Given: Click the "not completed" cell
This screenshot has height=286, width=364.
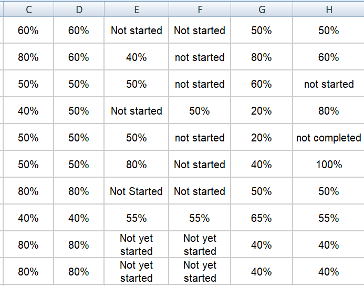Looking at the screenshot, I should tap(328, 138).
